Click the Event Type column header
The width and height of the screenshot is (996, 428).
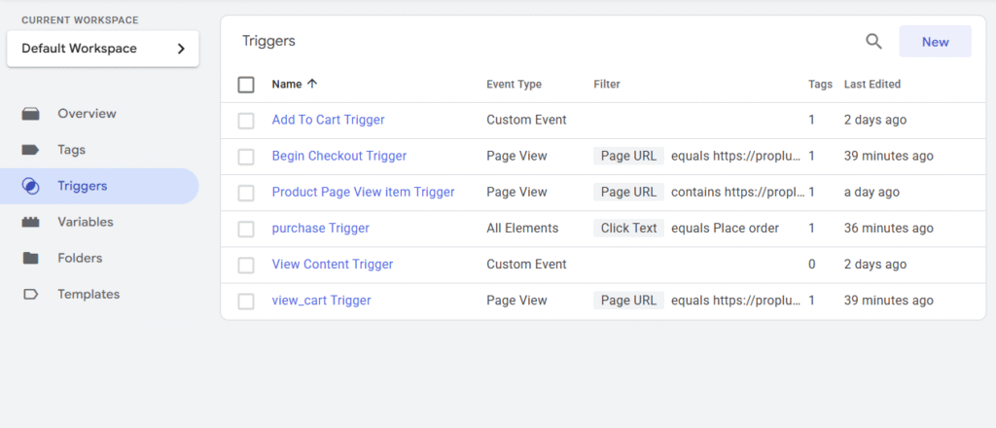(x=514, y=85)
